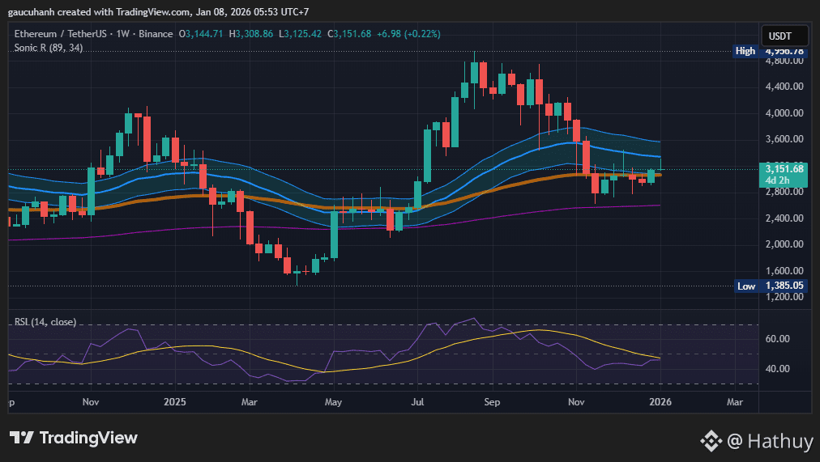Click the 4,000.00 price scale label
This screenshot has height=462, width=820.
[x=784, y=113]
